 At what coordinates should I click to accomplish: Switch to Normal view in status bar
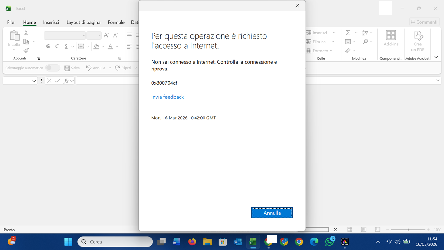point(350,230)
